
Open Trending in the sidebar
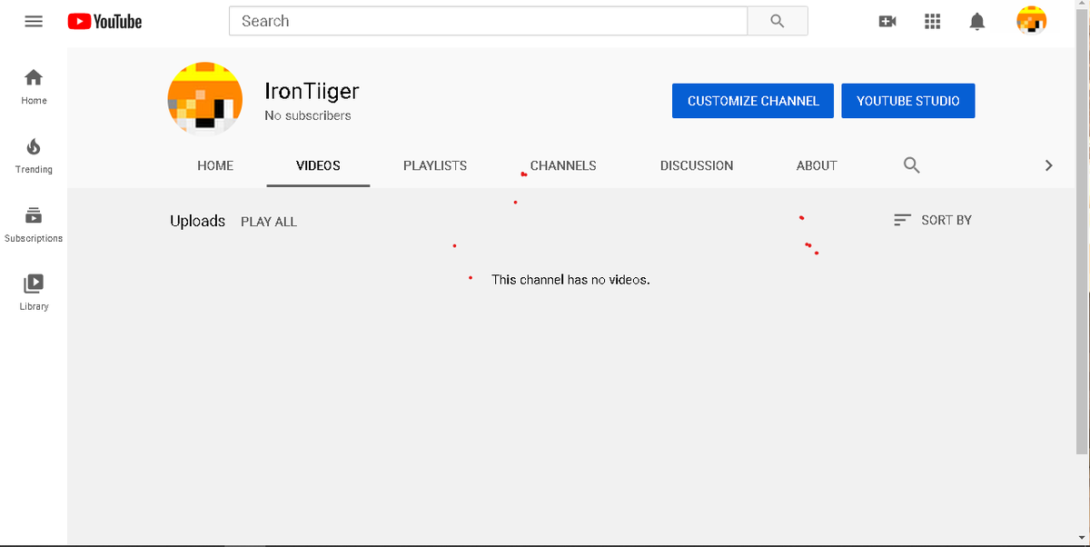(34, 155)
